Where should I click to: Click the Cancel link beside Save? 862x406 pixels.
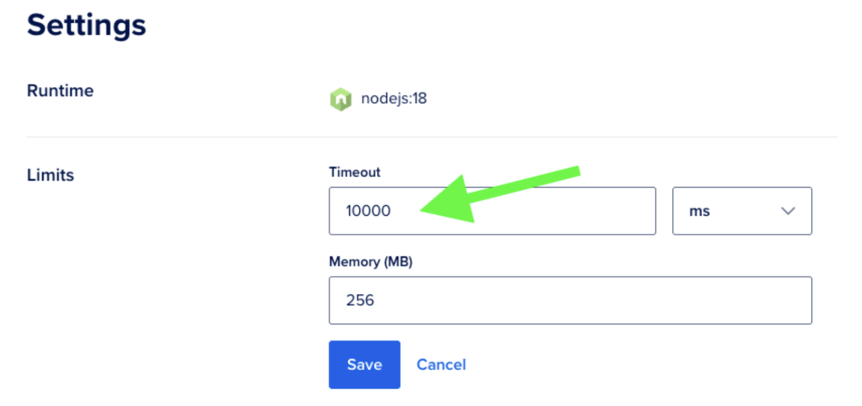pyautogui.click(x=440, y=364)
